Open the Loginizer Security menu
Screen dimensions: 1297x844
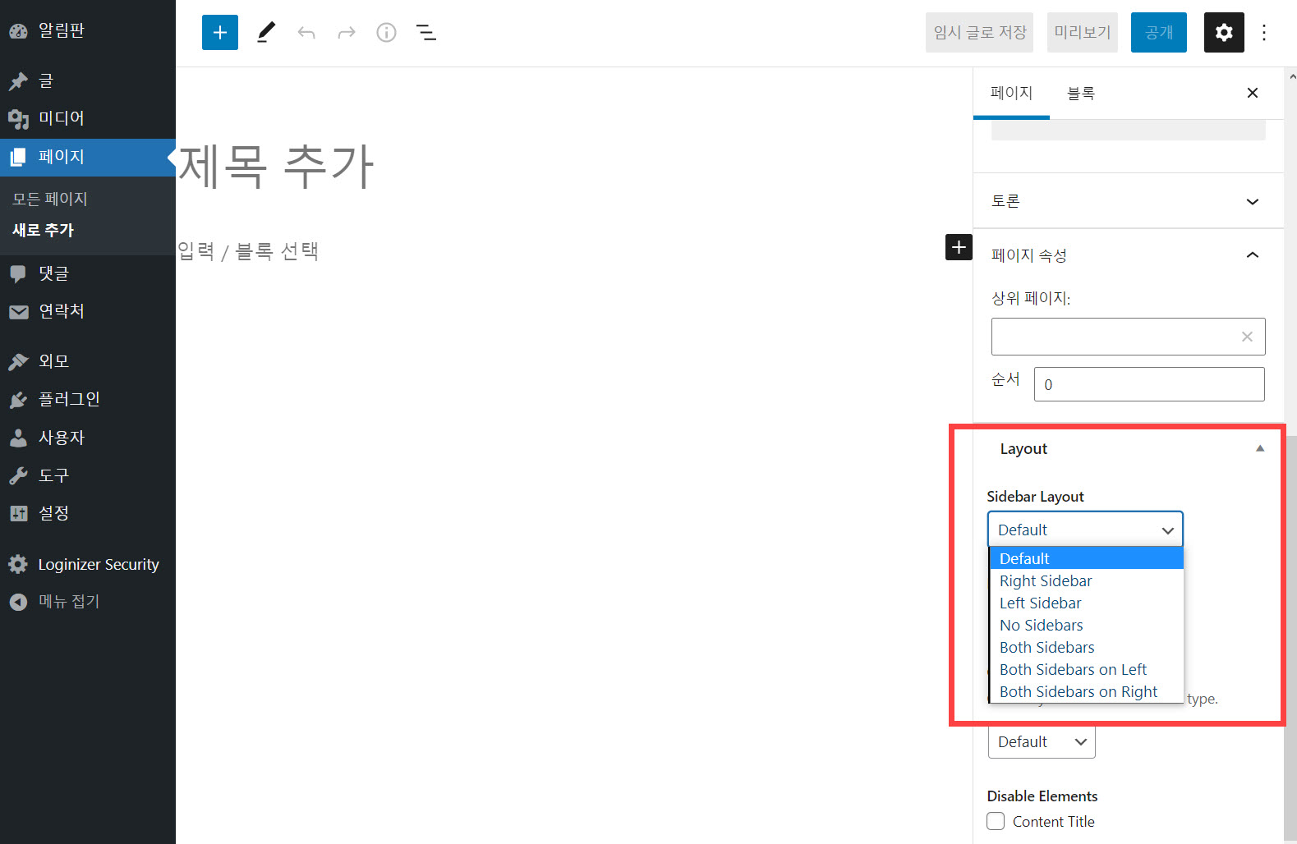click(88, 564)
